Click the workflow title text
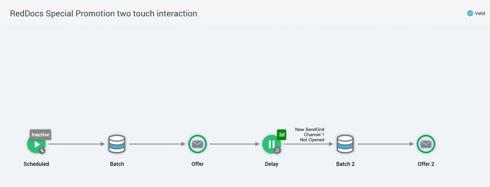Image resolution: width=490 pixels, height=187 pixels. [103, 13]
